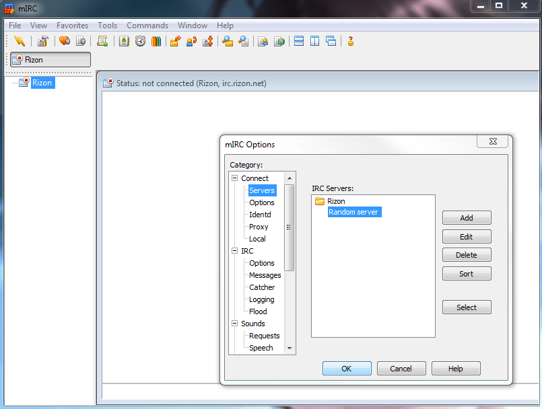Click the Tile Vertical windows icon
542x409 pixels.
(x=314, y=41)
